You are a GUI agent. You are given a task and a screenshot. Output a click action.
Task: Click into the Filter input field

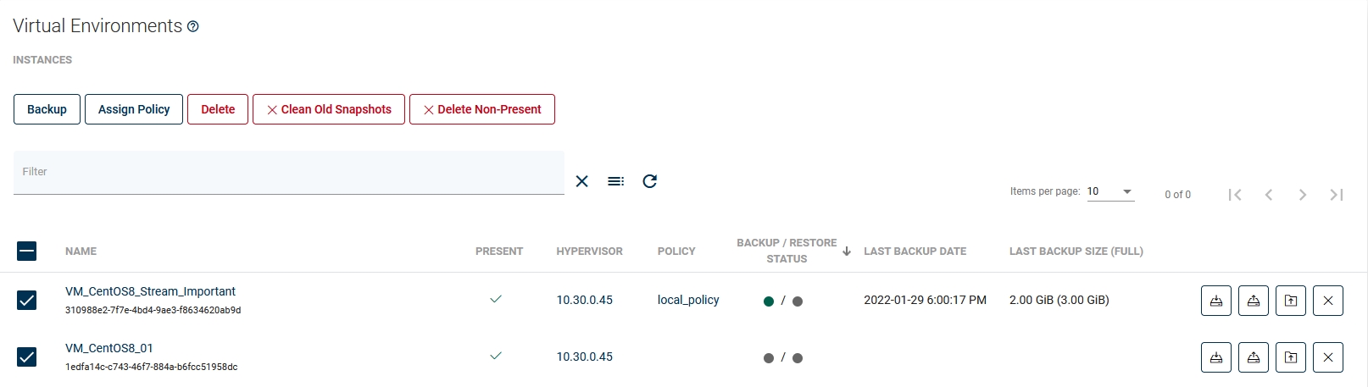point(288,172)
